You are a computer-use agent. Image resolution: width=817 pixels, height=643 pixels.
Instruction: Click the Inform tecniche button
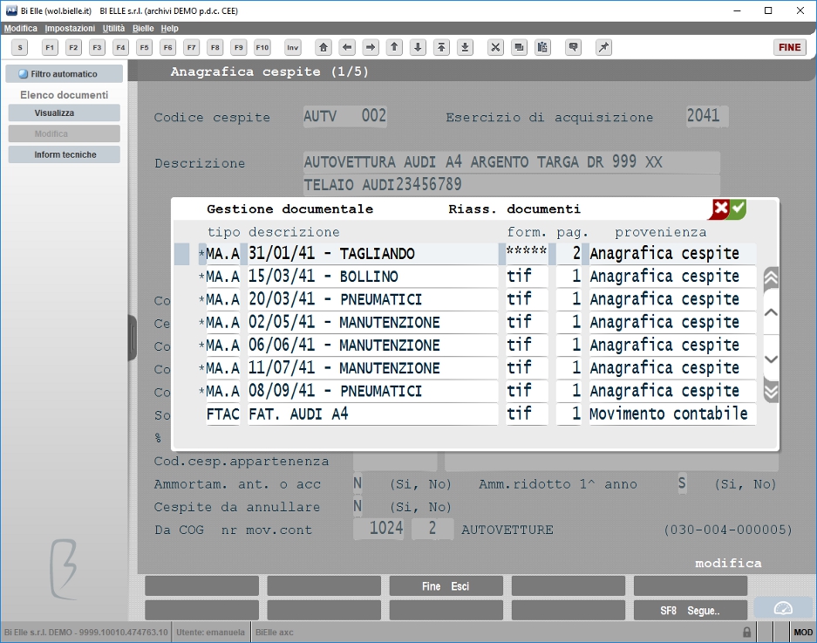[x=65, y=155]
